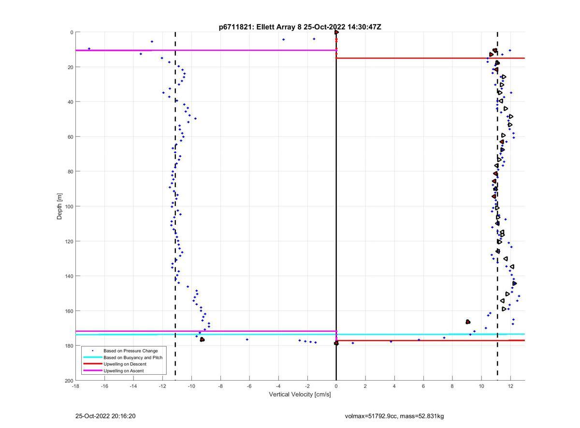Click the cyan line swatch in the legend
580x428 pixels.
(92, 357)
